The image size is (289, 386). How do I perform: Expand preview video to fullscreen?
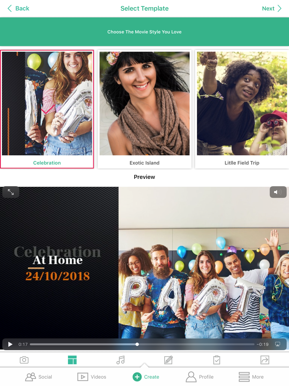point(11,192)
